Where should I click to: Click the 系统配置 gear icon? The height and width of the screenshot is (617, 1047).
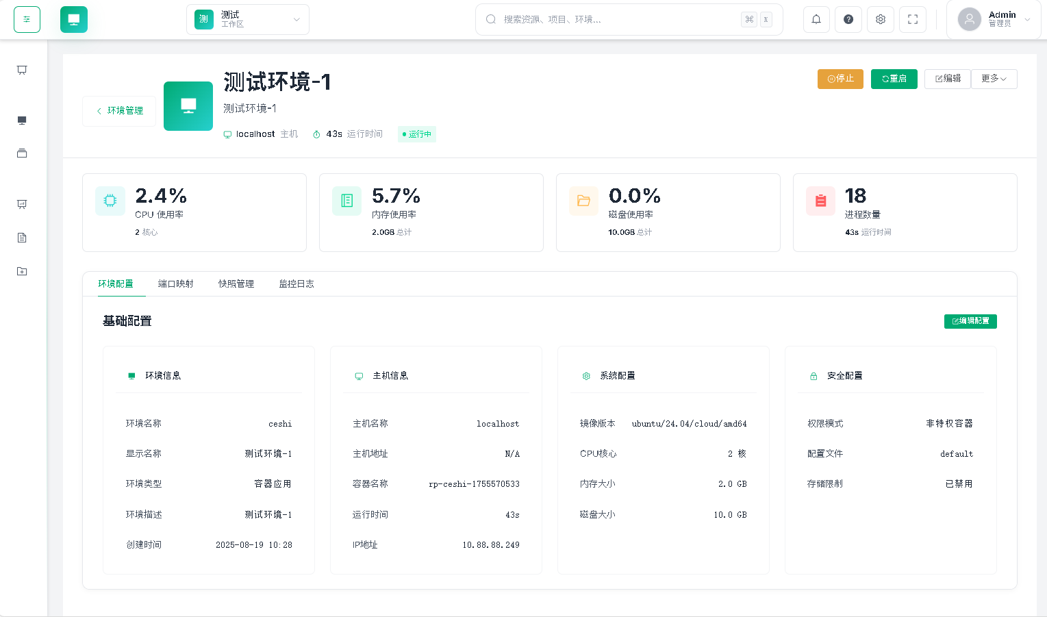(586, 376)
